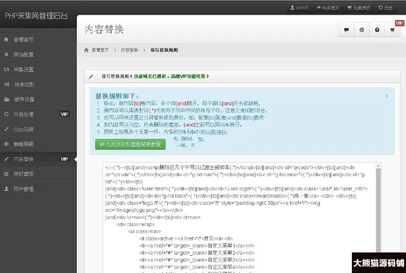Click 内容替换 in the breadcrumb

pos(129,50)
